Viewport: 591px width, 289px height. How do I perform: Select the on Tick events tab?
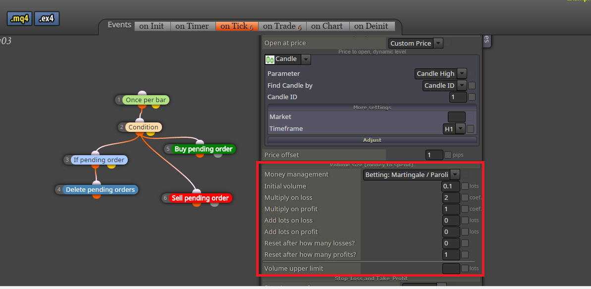coord(237,26)
